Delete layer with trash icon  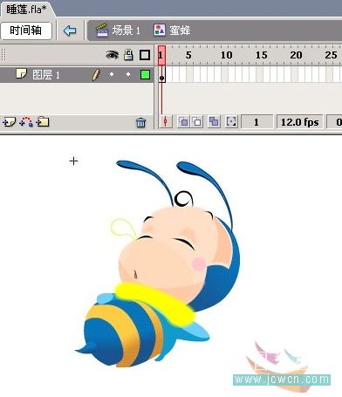click(140, 122)
